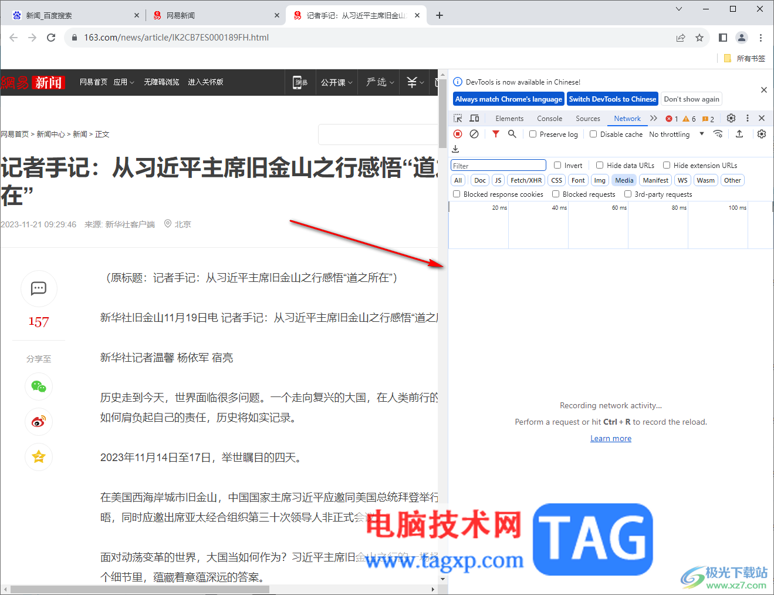Click the network request Filter input field
774x595 pixels.
click(x=498, y=165)
